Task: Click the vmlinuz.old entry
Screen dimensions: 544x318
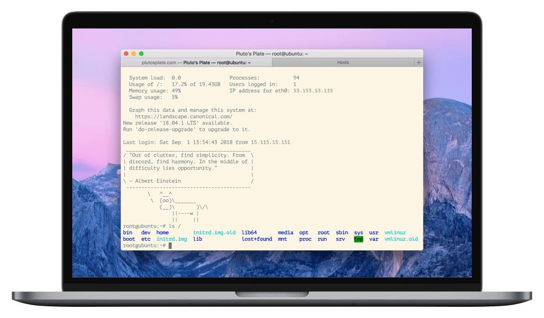Action: point(401,239)
